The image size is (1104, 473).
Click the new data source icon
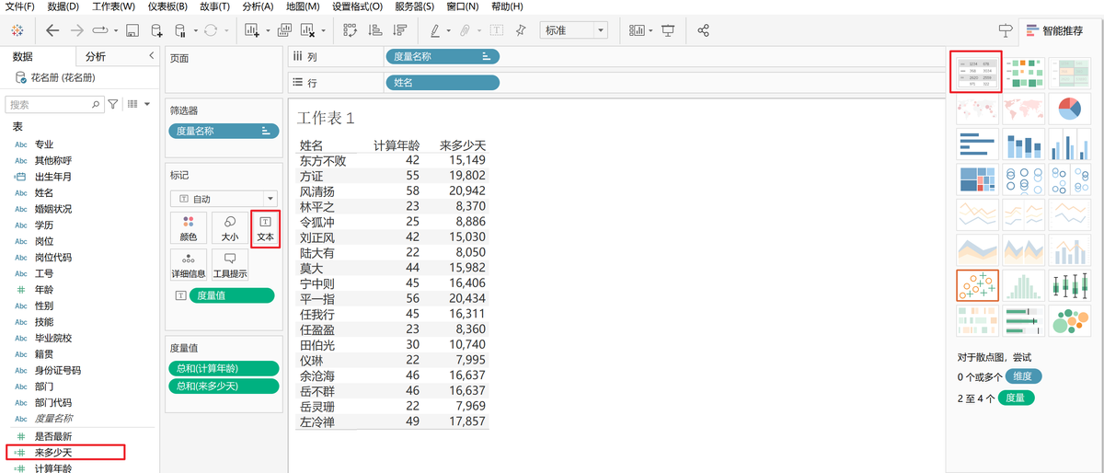click(157, 30)
